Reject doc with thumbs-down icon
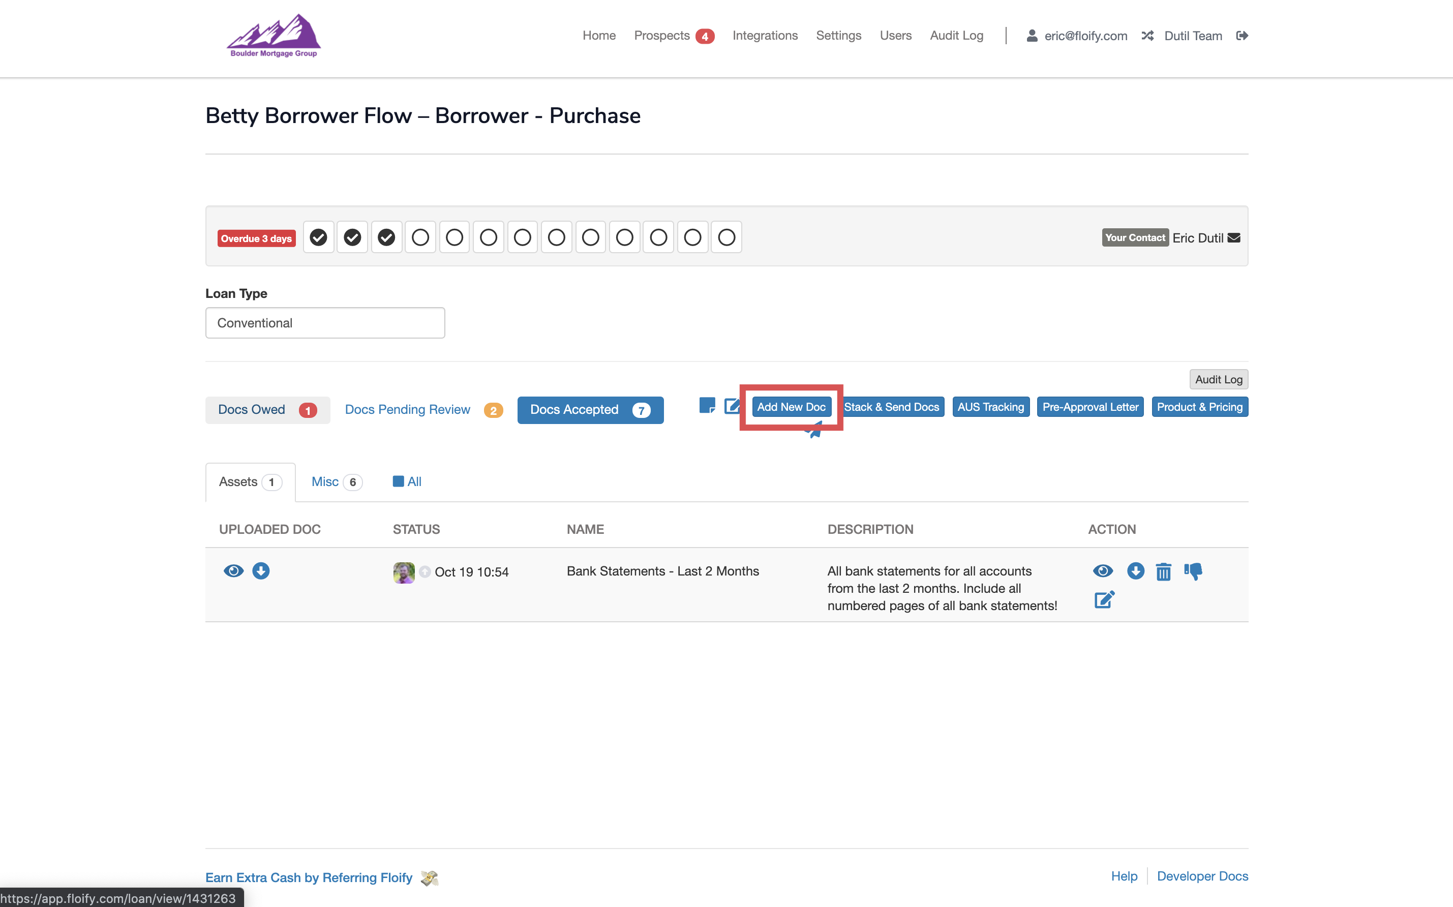Screen dimensions: 1453x907 coord(1193,571)
